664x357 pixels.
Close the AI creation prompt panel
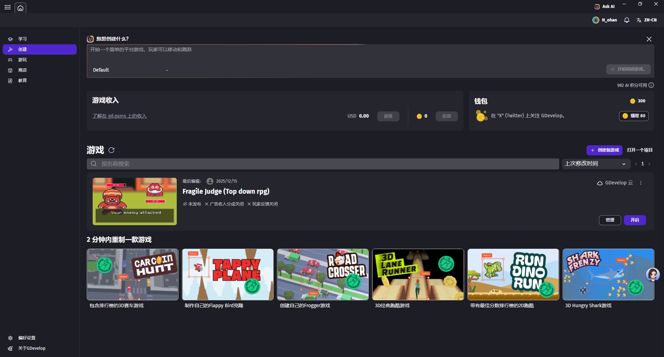[649, 39]
